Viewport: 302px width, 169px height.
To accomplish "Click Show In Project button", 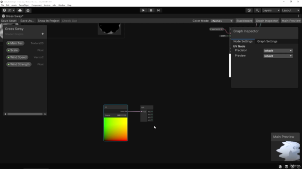I will (49, 21).
